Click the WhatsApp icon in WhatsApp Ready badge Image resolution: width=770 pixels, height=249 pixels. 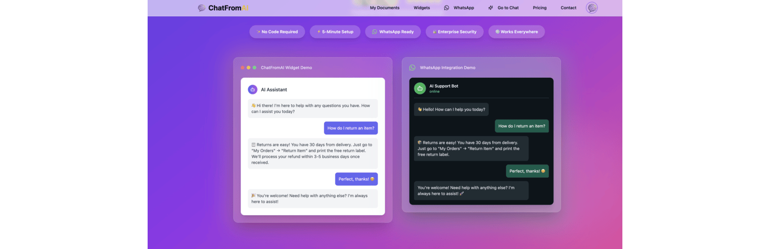tap(375, 32)
